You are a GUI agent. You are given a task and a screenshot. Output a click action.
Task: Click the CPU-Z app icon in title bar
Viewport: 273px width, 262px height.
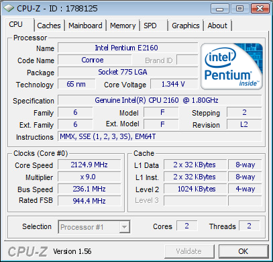pos(9,9)
